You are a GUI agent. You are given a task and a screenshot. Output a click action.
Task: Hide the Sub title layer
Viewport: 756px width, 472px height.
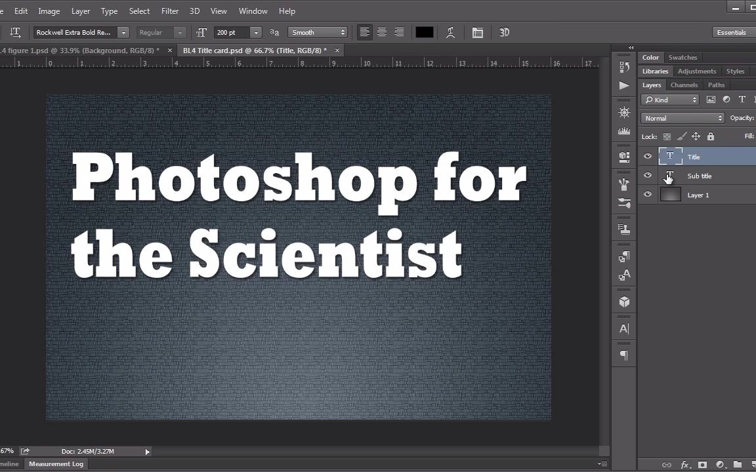(x=648, y=176)
